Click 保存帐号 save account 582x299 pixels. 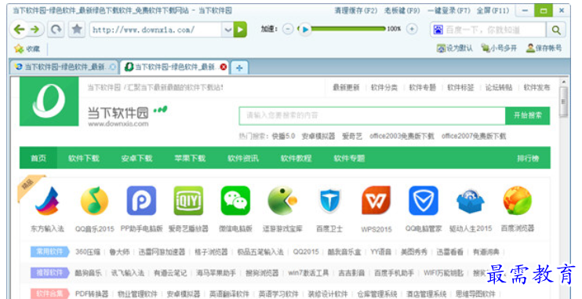click(544, 49)
